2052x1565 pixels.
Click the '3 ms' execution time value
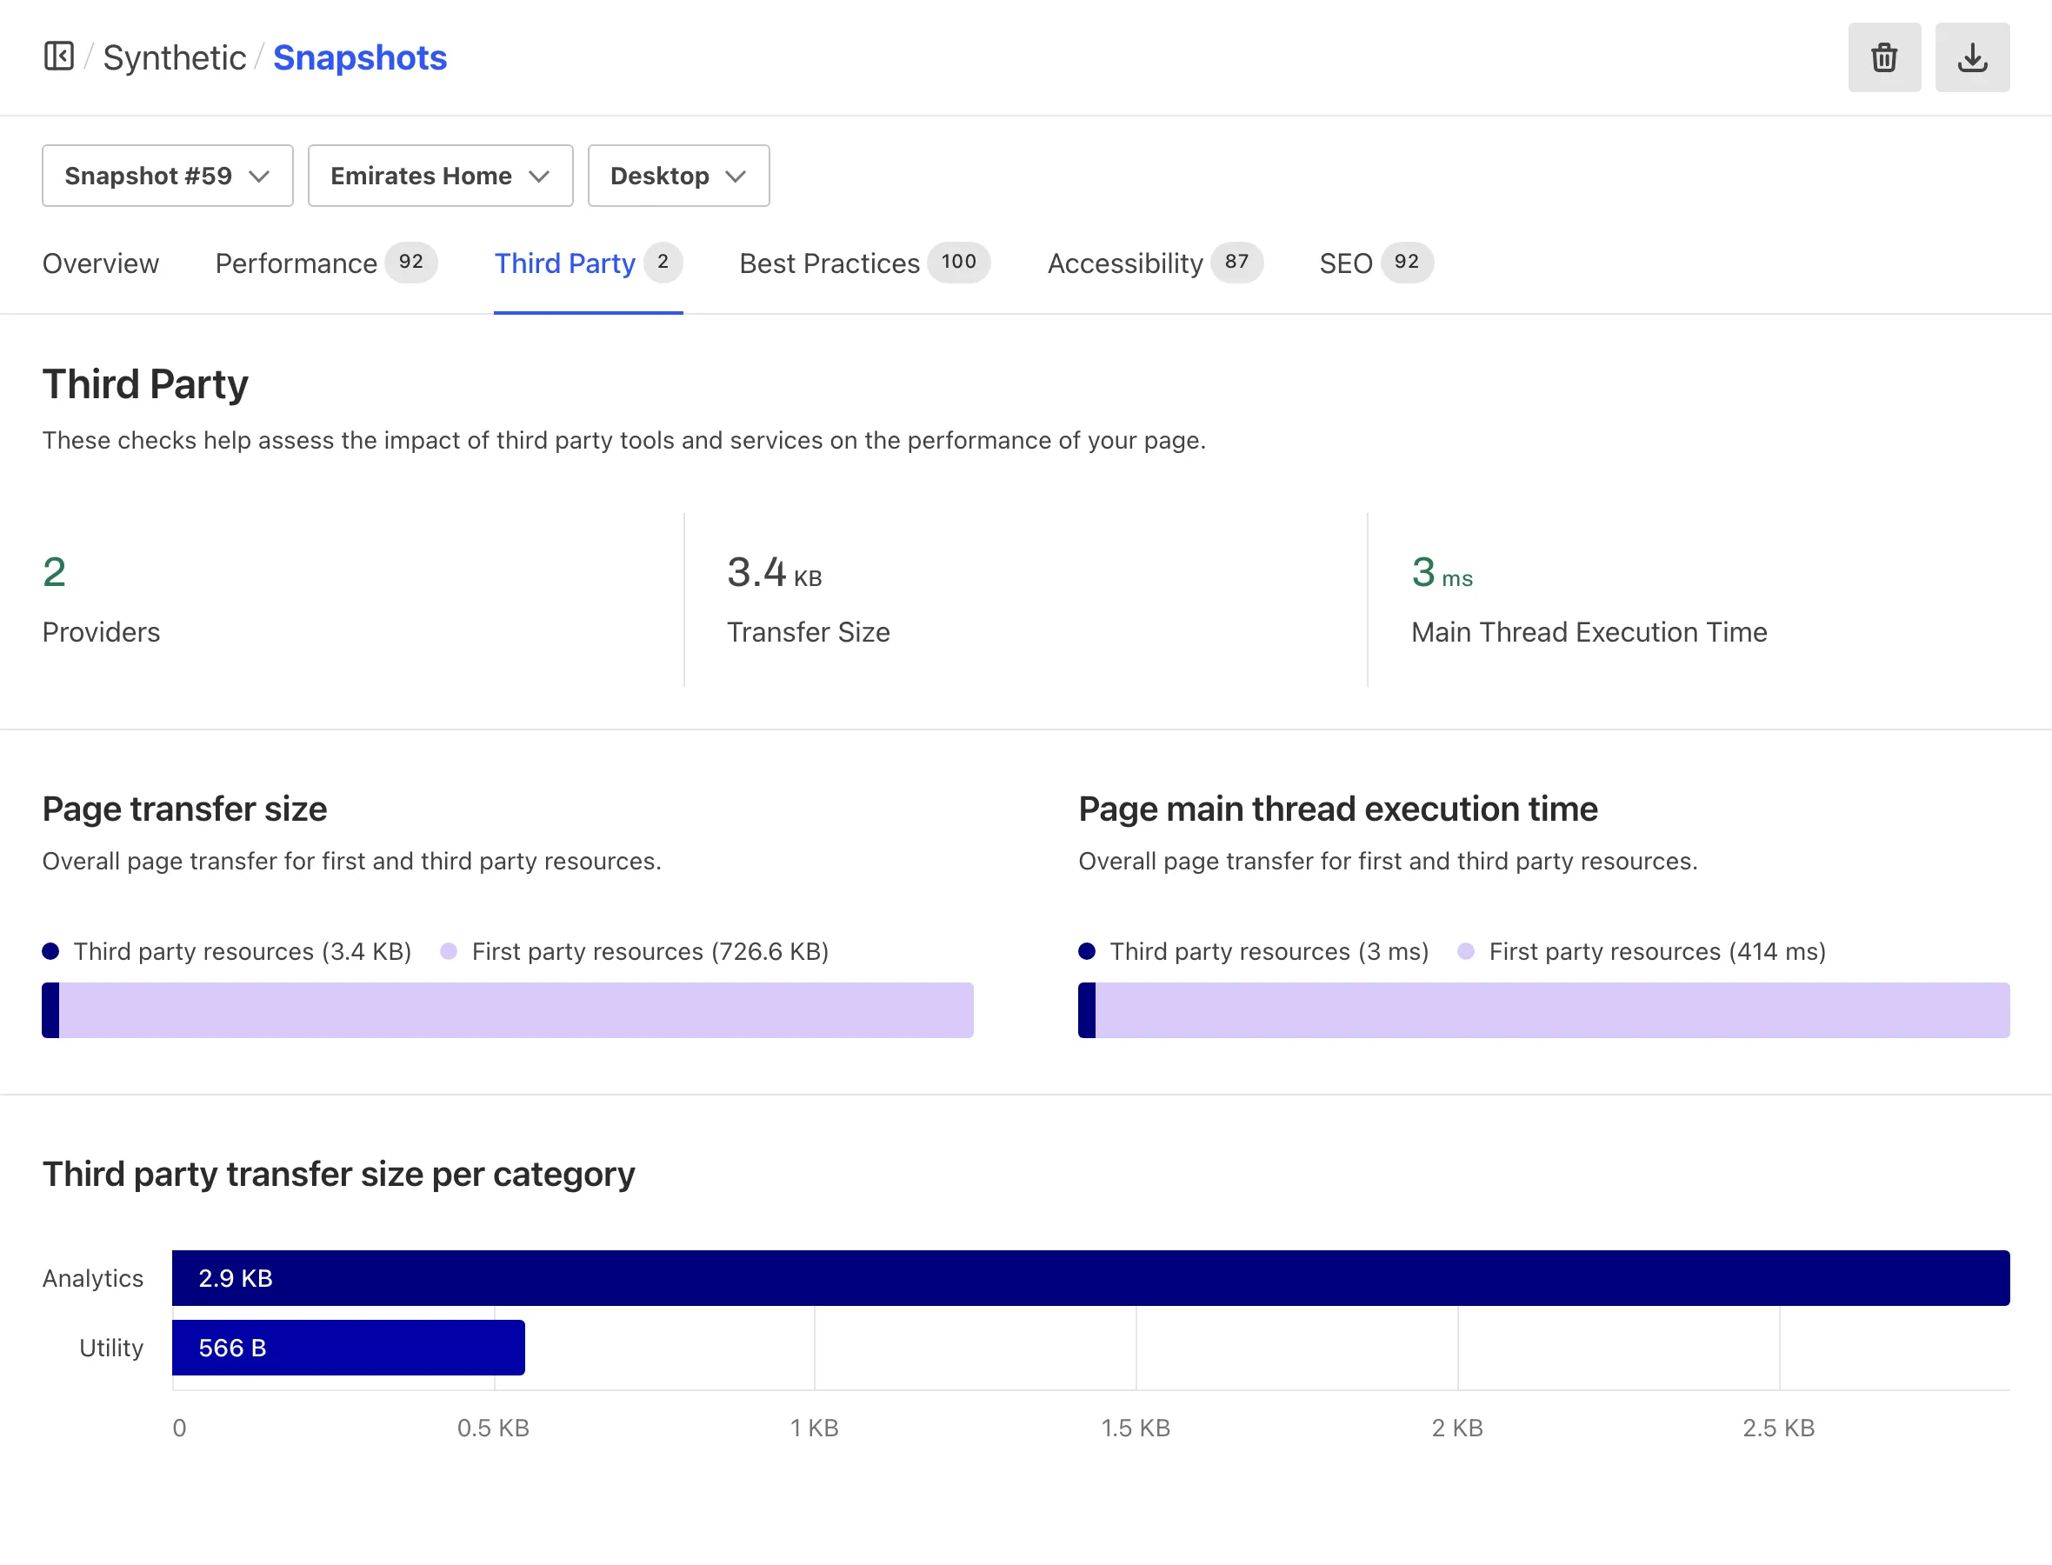point(1441,572)
